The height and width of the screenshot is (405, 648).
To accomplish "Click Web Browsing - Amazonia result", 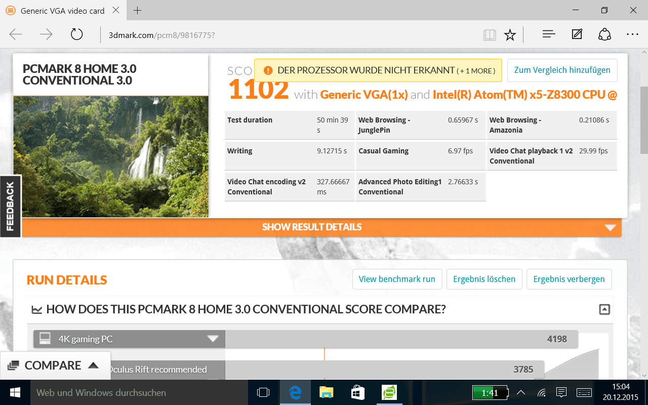I will (x=552, y=125).
